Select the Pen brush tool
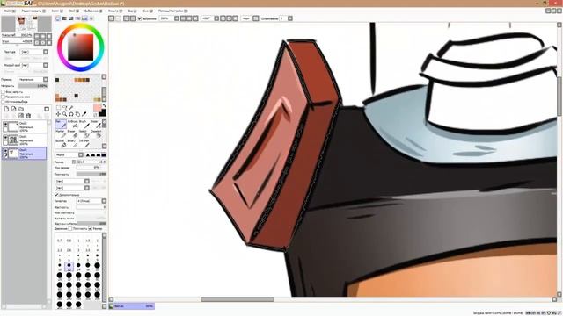 (61, 124)
